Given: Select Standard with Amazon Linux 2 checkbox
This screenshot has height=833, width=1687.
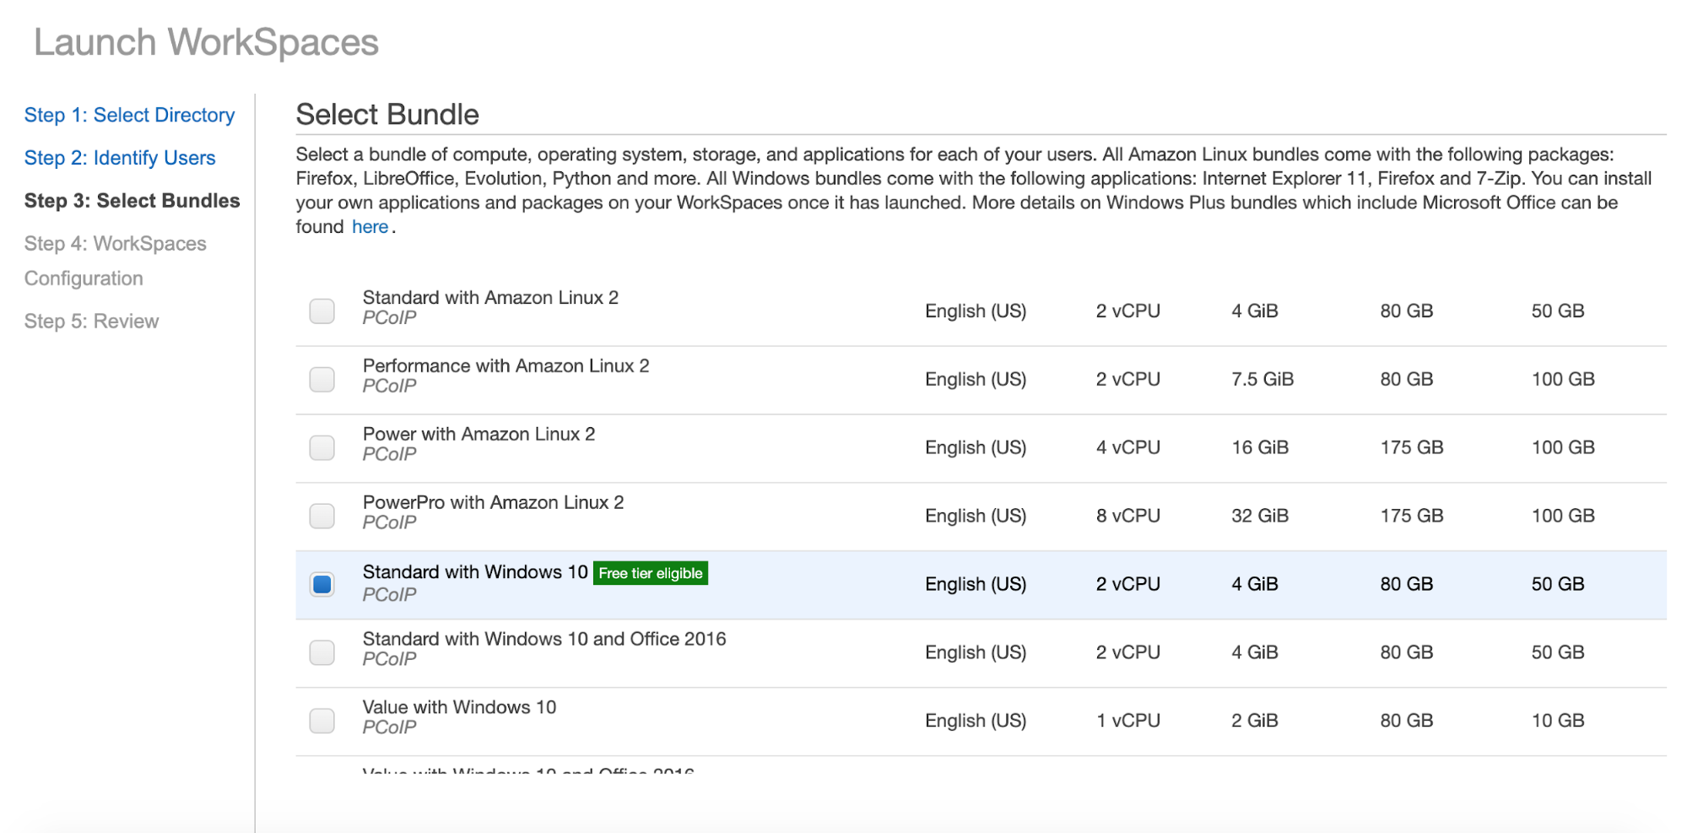Looking at the screenshot, I should pos(322,311).
